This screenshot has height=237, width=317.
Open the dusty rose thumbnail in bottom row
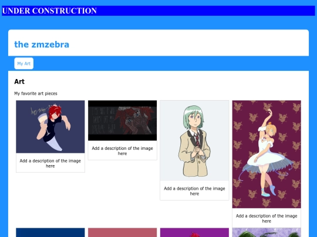click(x=122, y=232)
